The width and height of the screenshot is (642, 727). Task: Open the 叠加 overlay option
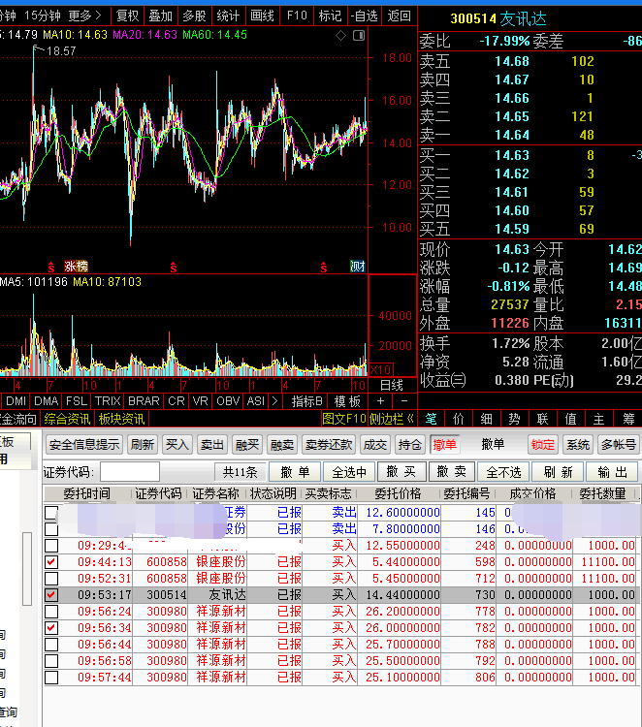(161, 16)
